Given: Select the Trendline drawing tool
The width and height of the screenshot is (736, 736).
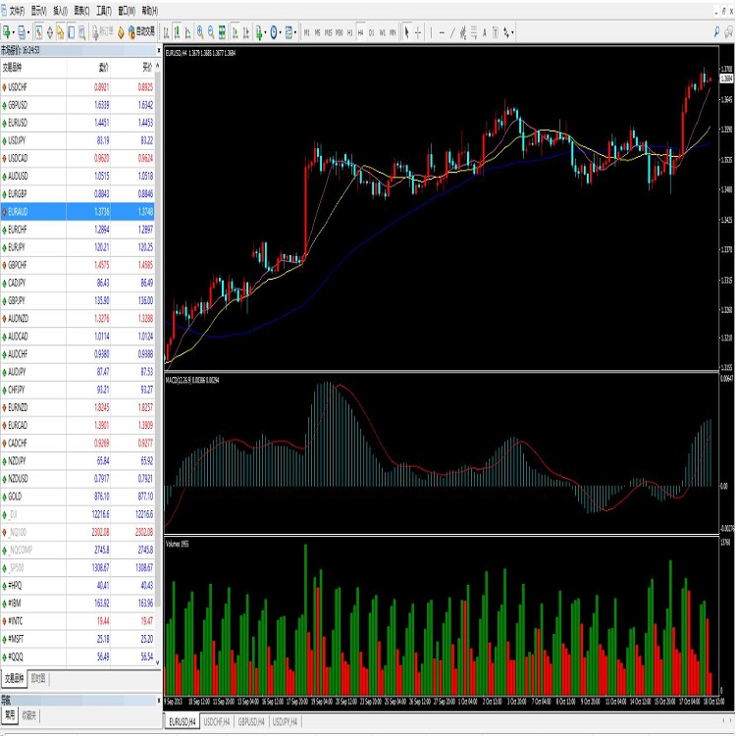Looking at the screenshot, I should [452, 32].
